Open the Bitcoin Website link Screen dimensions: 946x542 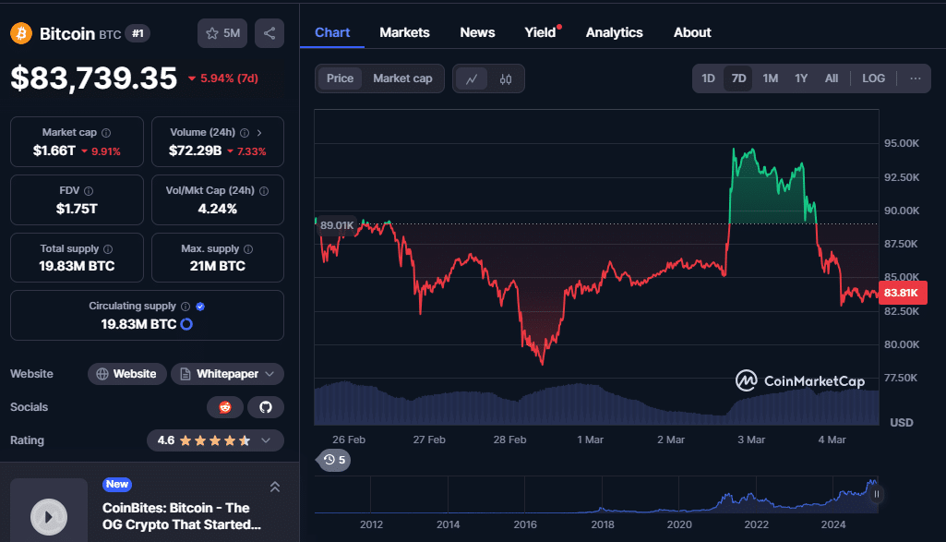(x=126, y=374)
